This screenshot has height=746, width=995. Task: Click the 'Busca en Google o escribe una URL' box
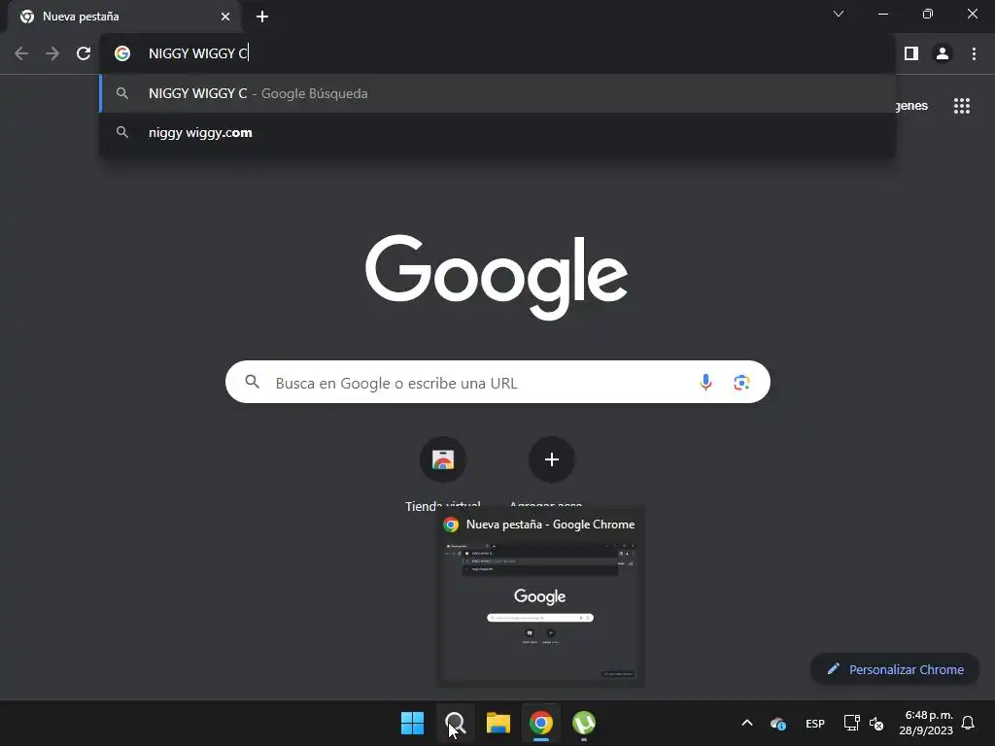[497, 382]
